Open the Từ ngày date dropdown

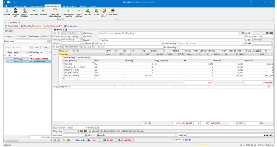(x=27, y=37)
